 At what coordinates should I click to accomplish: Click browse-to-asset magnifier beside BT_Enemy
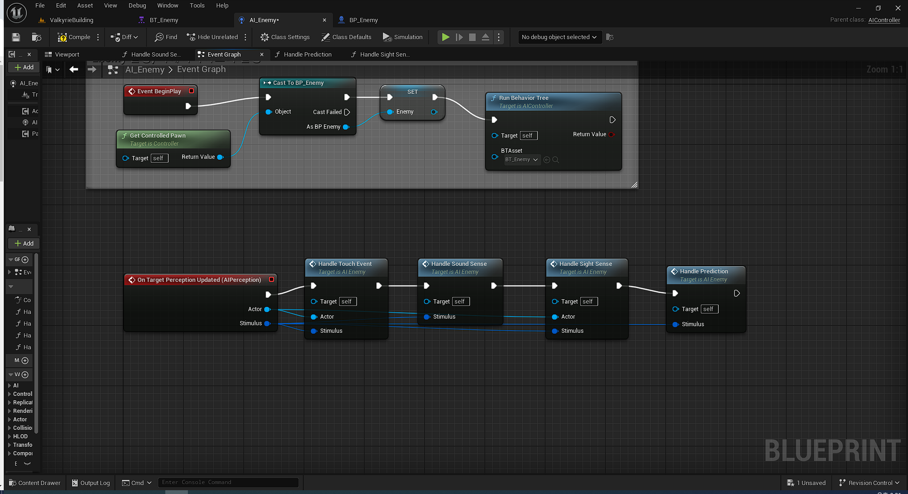click(556, 160)
